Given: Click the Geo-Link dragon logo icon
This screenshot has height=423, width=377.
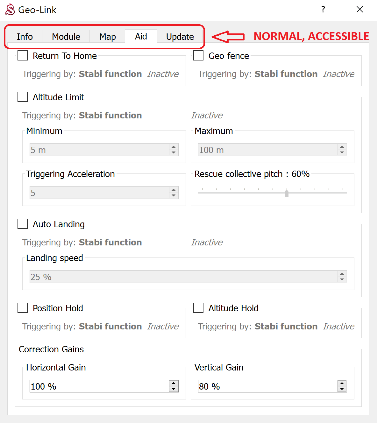Looking at the screenshot, I should pos(10,10).
